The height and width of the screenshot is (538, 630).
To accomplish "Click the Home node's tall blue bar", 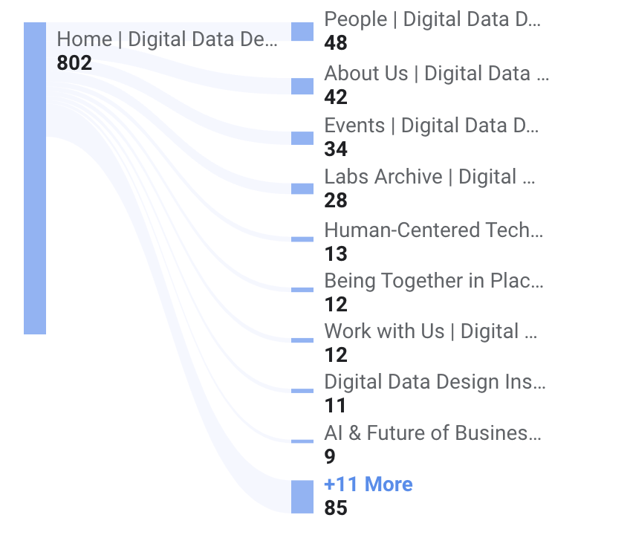I will 35,178.
